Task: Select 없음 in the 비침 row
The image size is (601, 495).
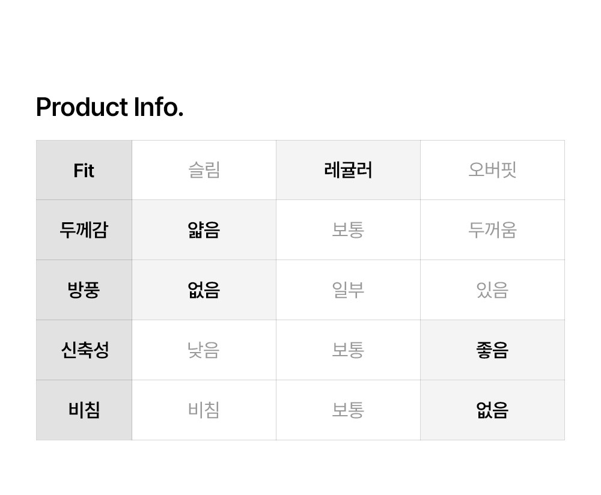Action: pos(492,410)
